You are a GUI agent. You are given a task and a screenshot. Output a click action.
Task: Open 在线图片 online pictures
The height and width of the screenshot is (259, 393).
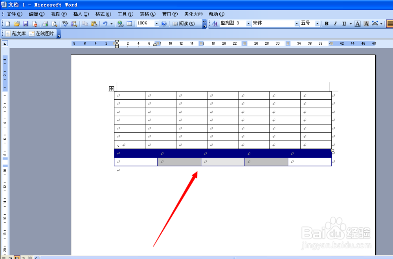(x=41, y=33)
